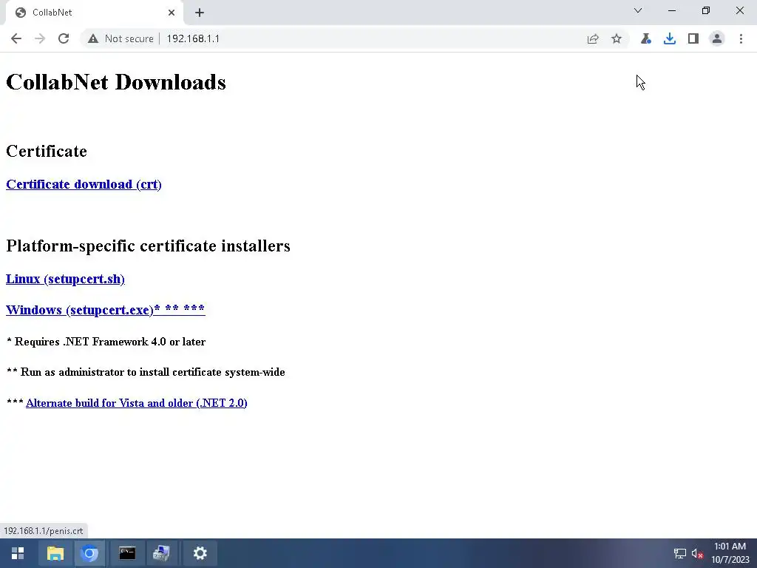The width and height of the screenshot is (757, 568).
Task: Go back to the previous page
Action: coord(16,38)
